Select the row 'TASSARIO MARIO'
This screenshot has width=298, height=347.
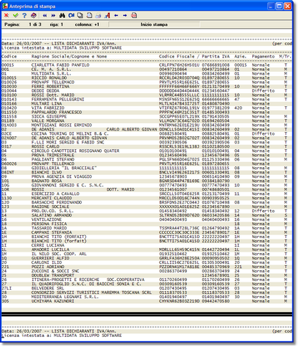pyautogui.click(x=147, y=228)
